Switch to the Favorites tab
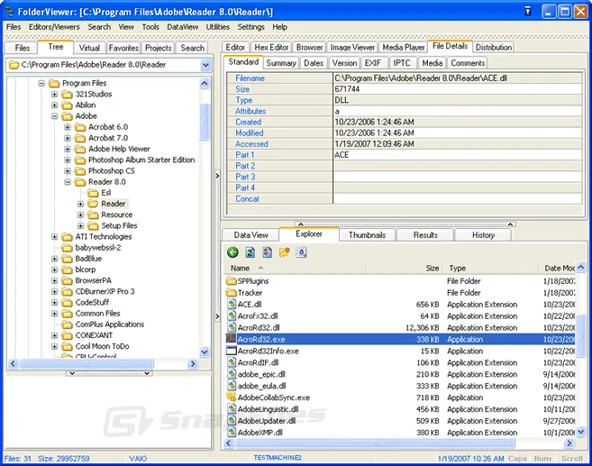Screen dimensions: 592x466 123,48
